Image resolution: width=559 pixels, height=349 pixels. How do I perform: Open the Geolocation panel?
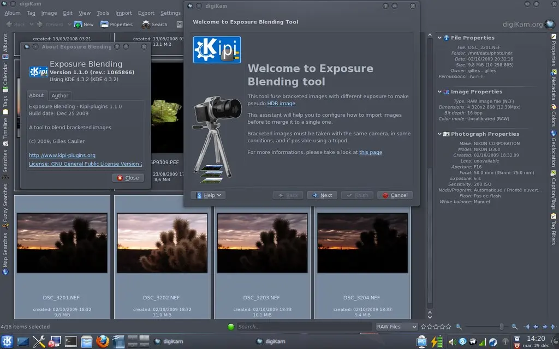(x=555, y=154)
